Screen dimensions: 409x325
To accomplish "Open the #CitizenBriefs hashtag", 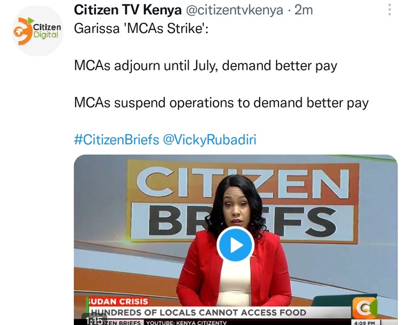I will 116,140.
